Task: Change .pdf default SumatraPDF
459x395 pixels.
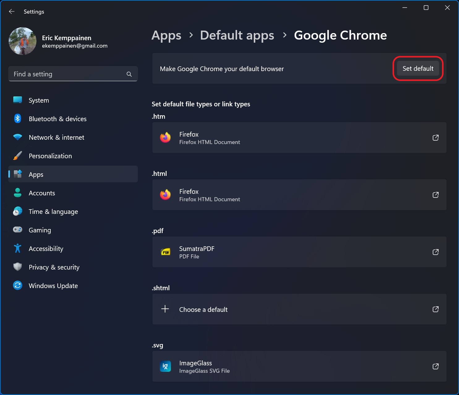Action: pos(299,252)
